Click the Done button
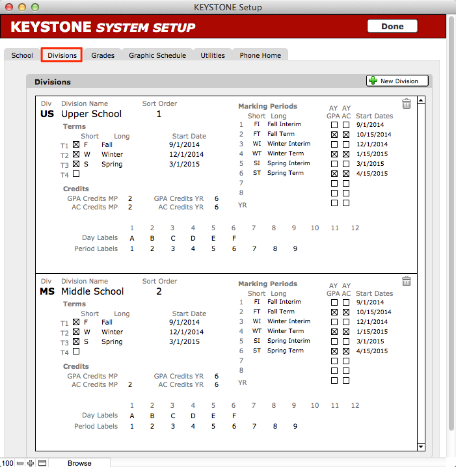 tap(392, 27)
